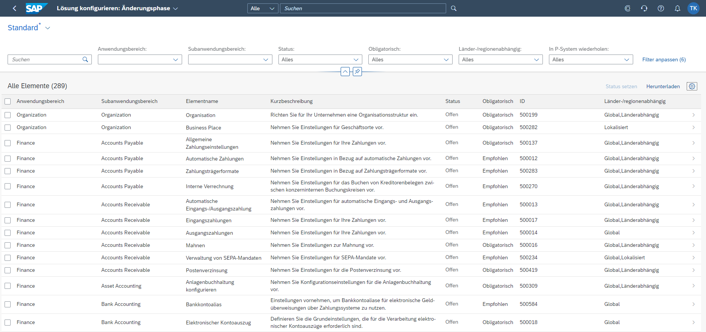Click the Herunterladen button
The image size is (706, 332).
[663, 86]
